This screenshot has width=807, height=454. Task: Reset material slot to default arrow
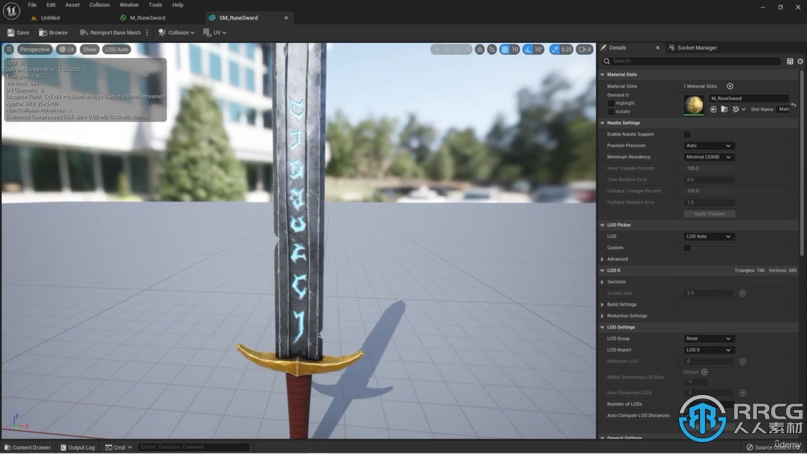pos(794,105)
